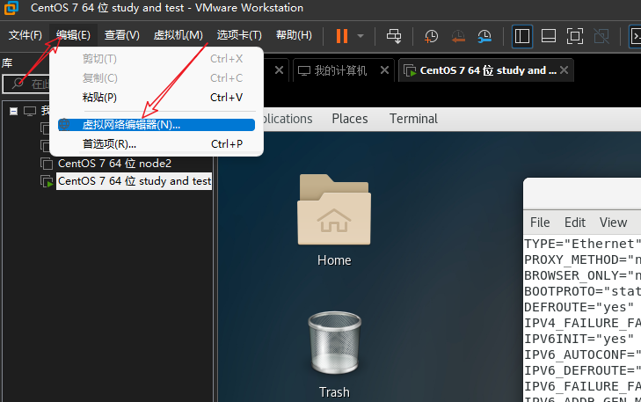The height and width of the screenshot is (402, 641).
Task: Click the unity mode toolbar icon
Action: coord(601,36)
